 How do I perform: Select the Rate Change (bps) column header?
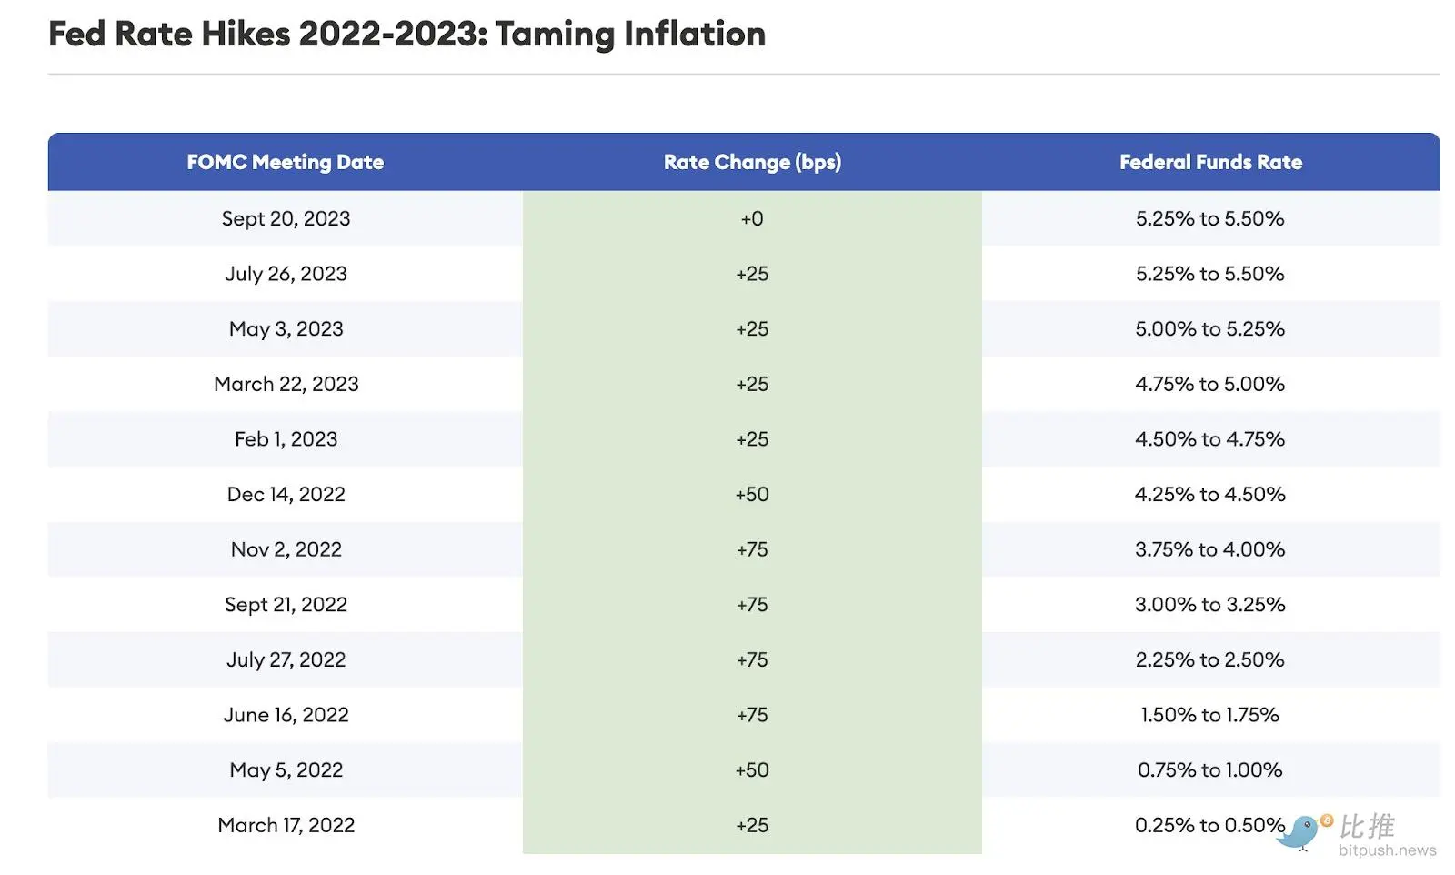[752, 162]
